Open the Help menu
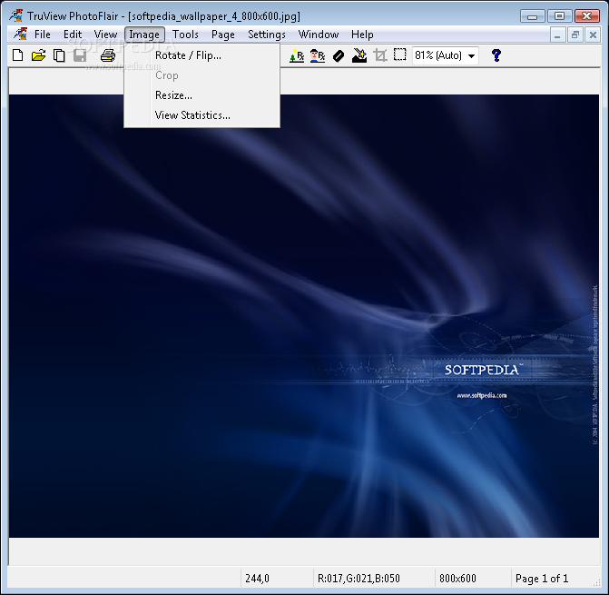Viewport: 609px width, 595px height. click(x=362, y=35)
